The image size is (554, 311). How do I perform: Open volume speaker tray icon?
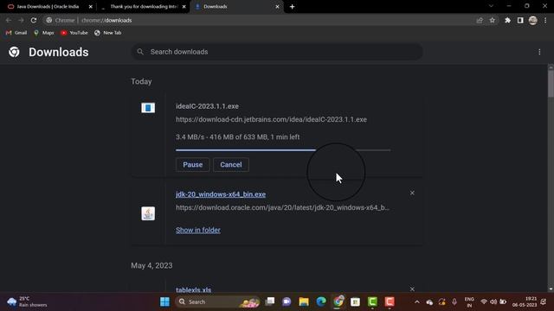pos(493,302)
